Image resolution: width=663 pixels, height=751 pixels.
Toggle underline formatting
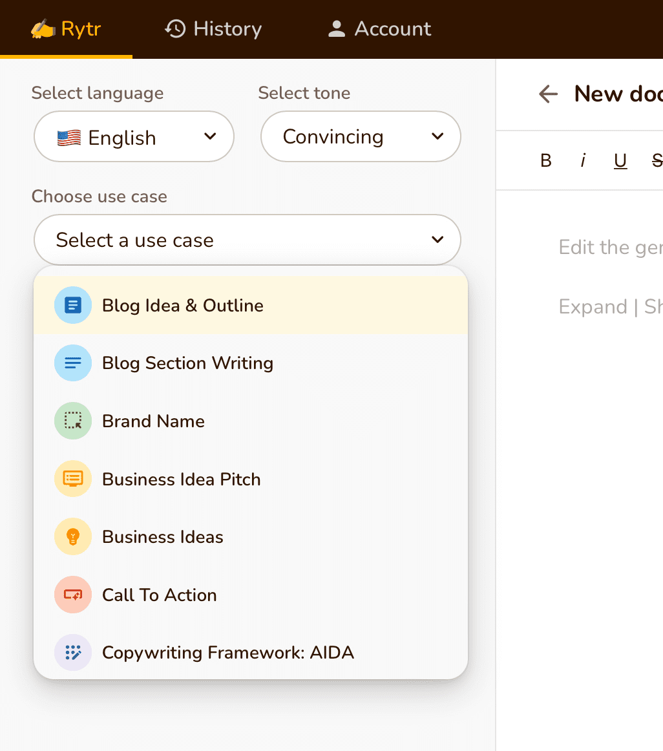coord(620,161)
